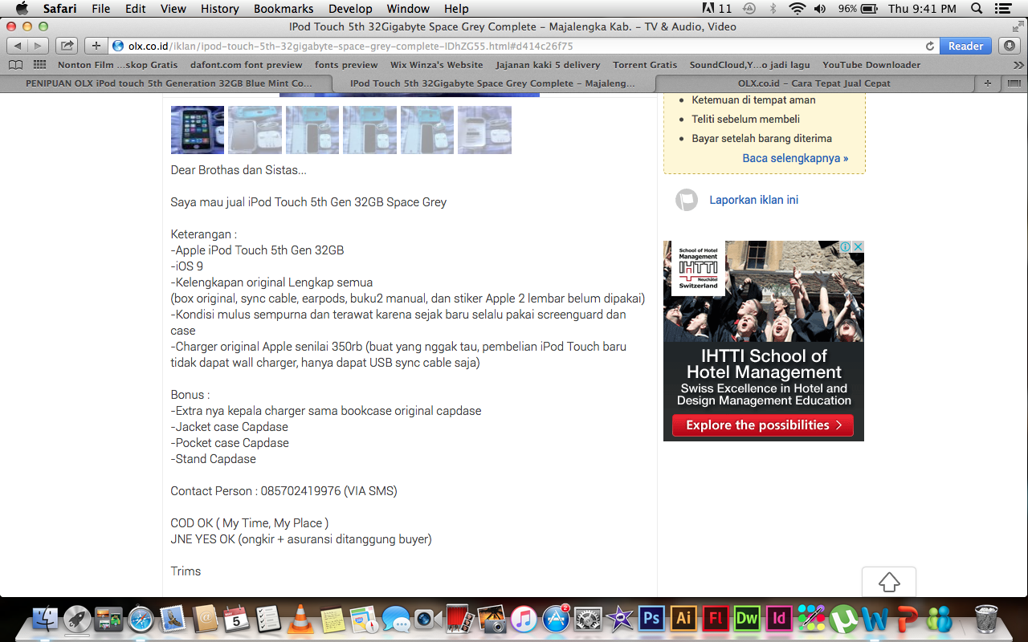This screenshot has height=642, width=1028.
Task: Toggle full screen with the window's corner arrows
Action: coord(1018,26)
